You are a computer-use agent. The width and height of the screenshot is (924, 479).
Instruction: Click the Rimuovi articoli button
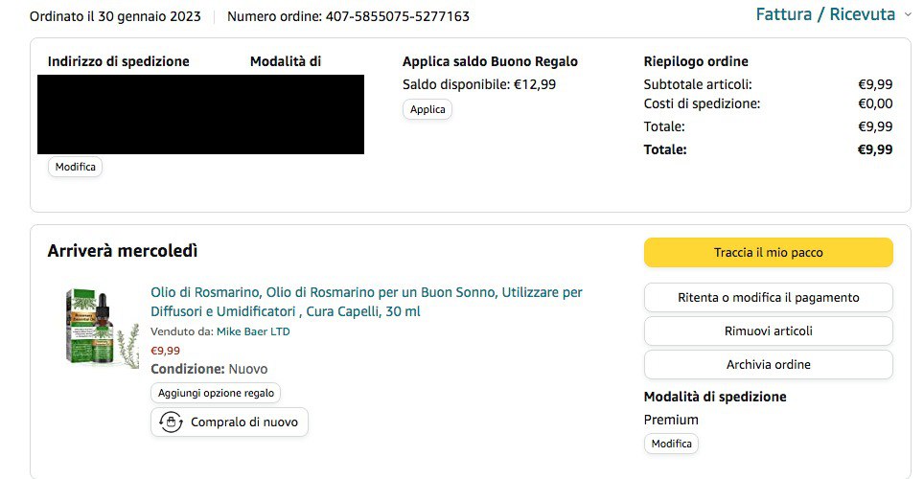click(x=768, y=331)
